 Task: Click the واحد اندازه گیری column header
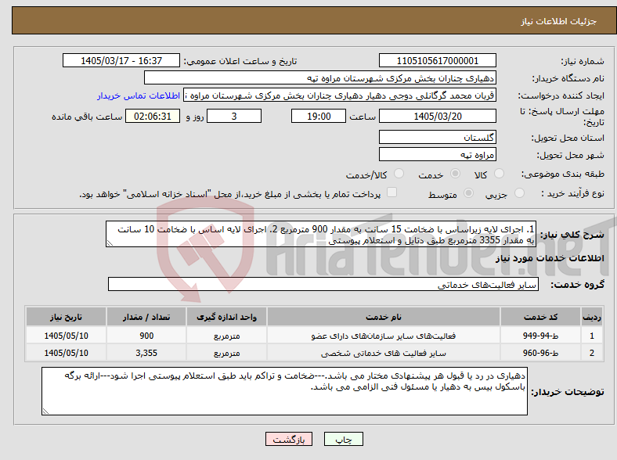pos(226,317)
